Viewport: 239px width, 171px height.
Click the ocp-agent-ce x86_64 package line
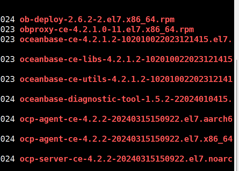pos(126,139)
